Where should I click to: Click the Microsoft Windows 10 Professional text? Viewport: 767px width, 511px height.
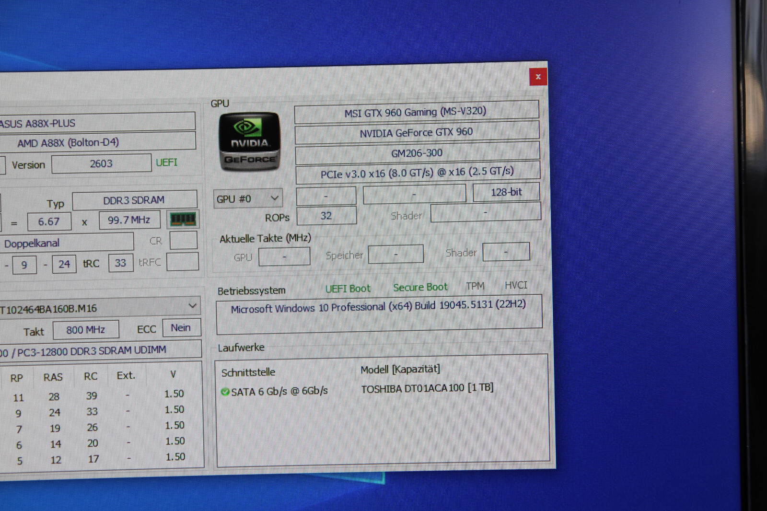378,306
